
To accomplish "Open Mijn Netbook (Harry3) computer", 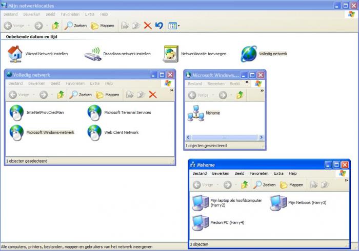I will [x=278, y=202].
